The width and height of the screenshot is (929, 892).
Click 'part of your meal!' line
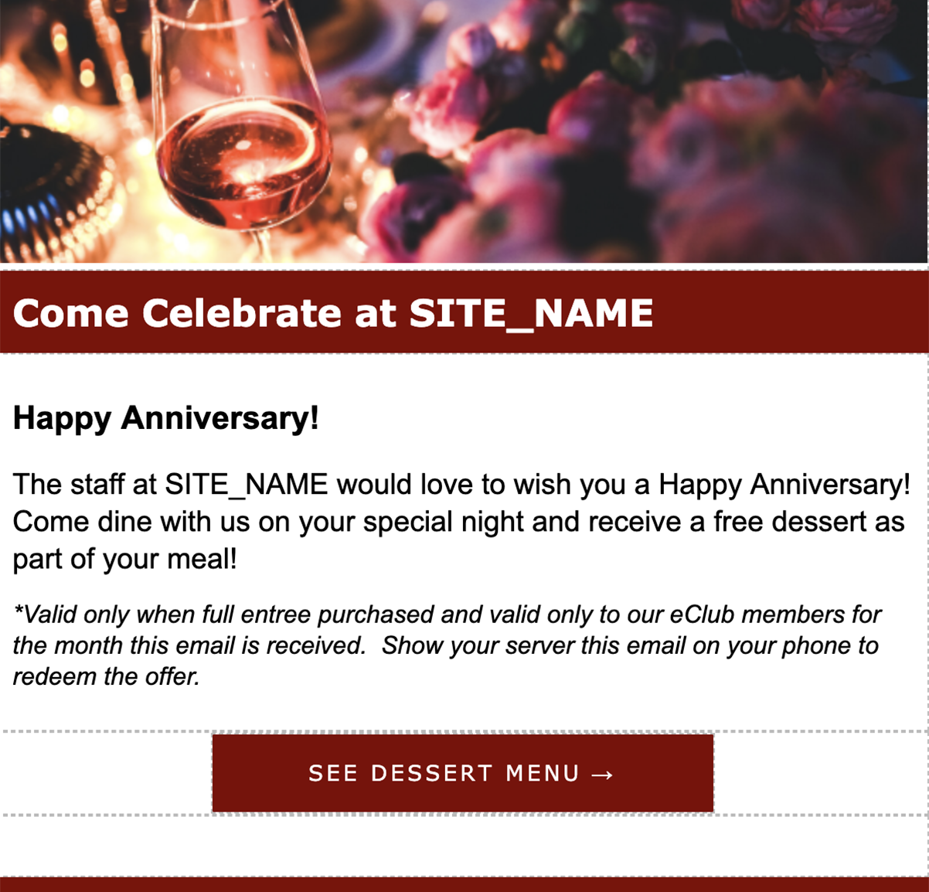124,559
